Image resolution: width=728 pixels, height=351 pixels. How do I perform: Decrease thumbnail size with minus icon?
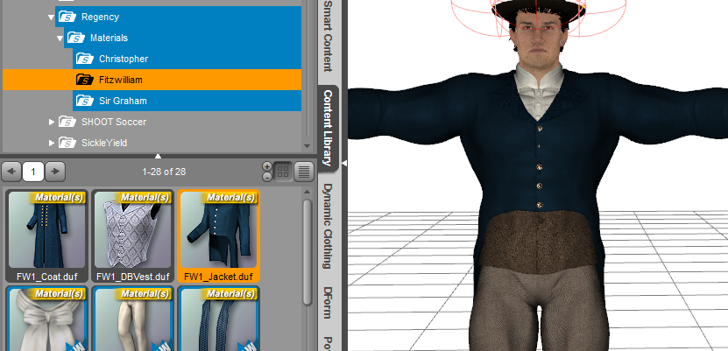pyautogui.click(x=267, y=177)
